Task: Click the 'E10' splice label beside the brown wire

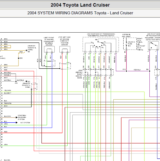Action: 21,58
